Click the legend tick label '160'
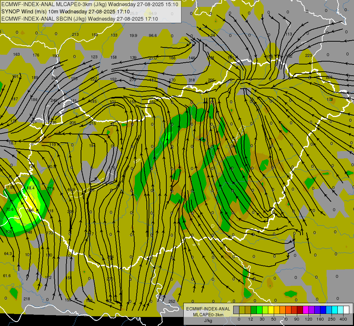 (320, 319)
